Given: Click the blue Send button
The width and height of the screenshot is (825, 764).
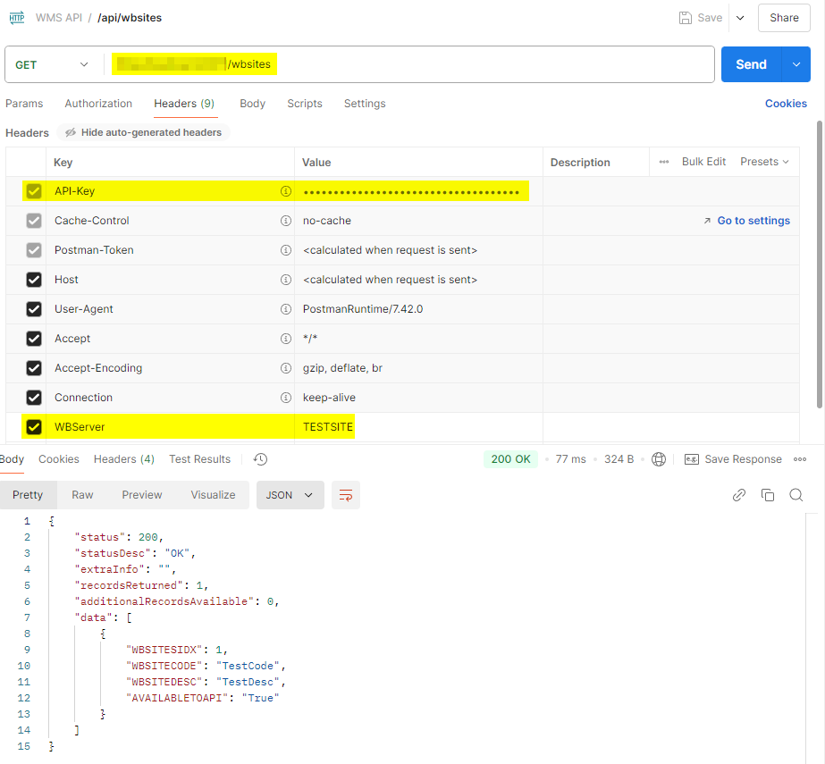Looking at the screenshot, I should point(752,64).
